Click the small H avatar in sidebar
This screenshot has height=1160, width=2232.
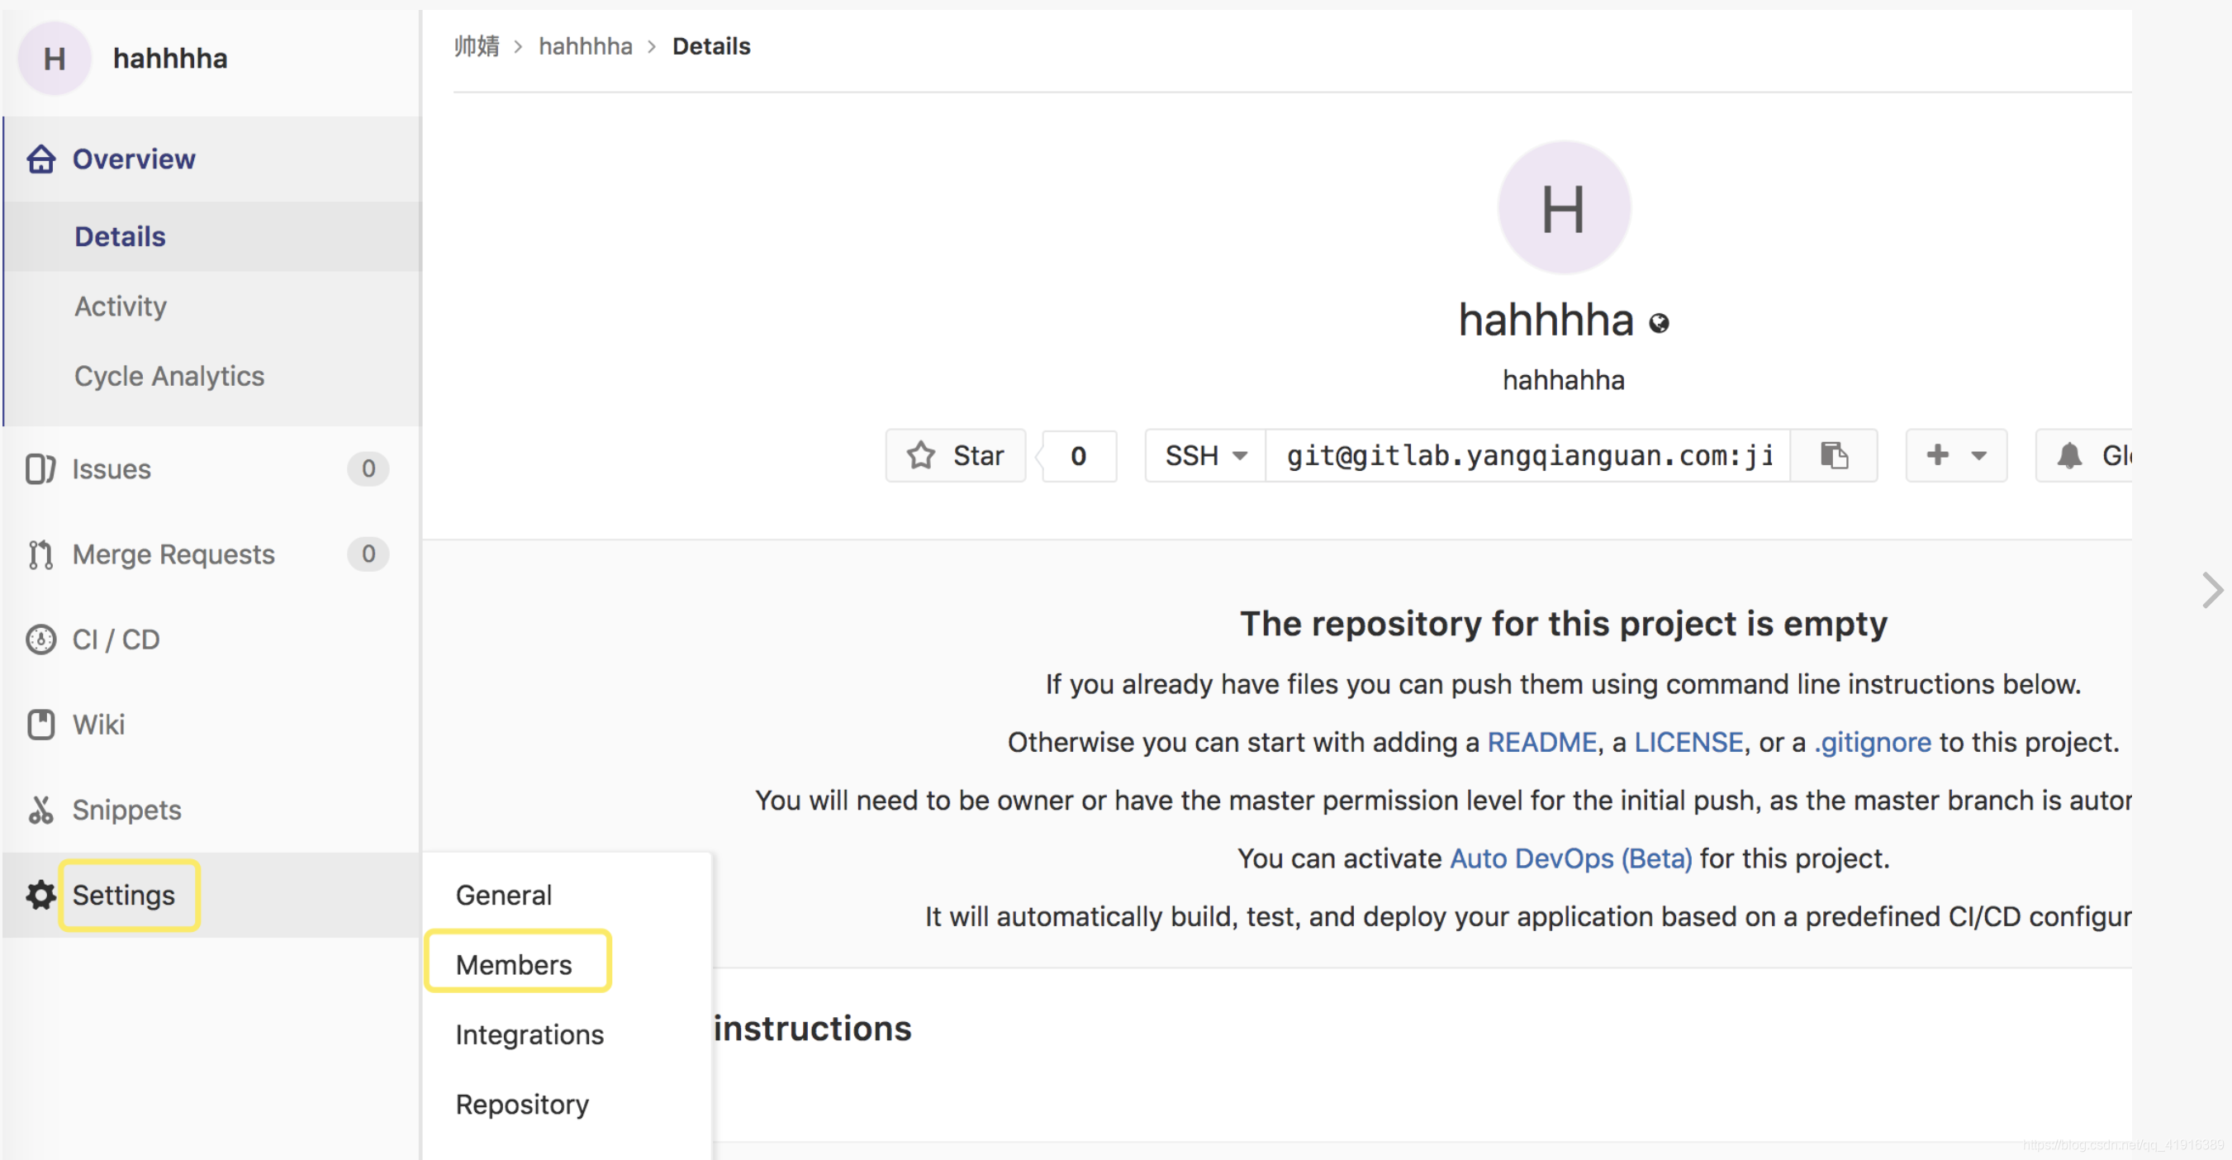pyautogui.click(x=55, y=59)
